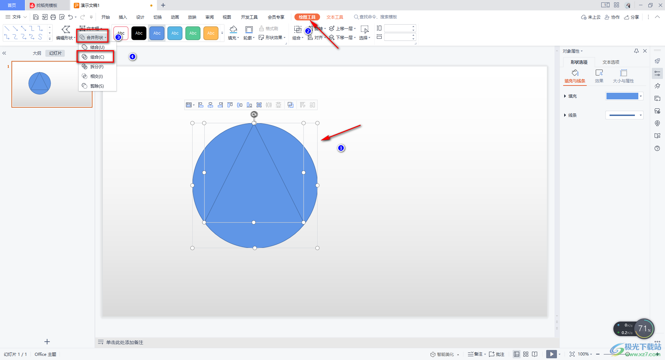
Task: Click the Collaborate (协作) button
Action: (x=612, y=17)
